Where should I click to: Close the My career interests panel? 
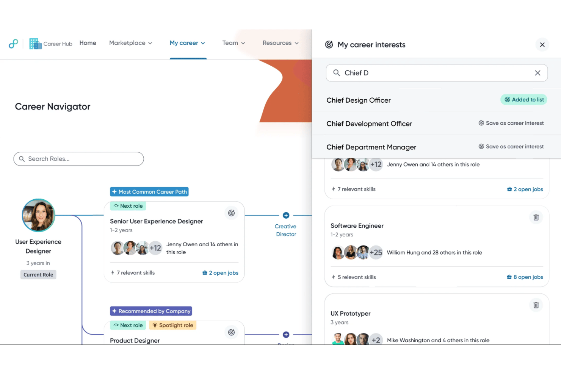click(542, 45)
